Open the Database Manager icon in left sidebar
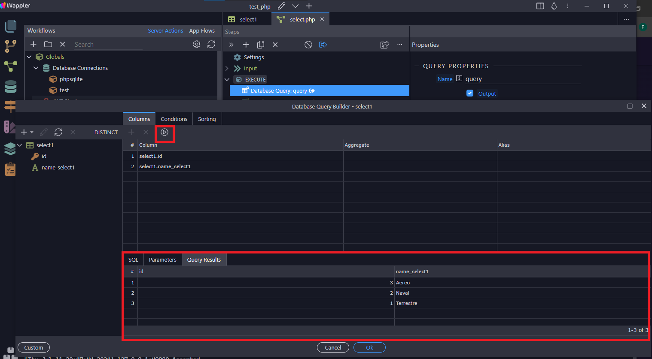This screenshot has height=359, width=652. pyautogui.click(x=10, y=87)
